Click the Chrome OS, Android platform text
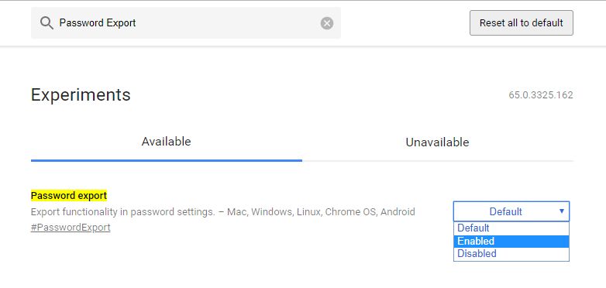606x288 pixels. (370, 212)
